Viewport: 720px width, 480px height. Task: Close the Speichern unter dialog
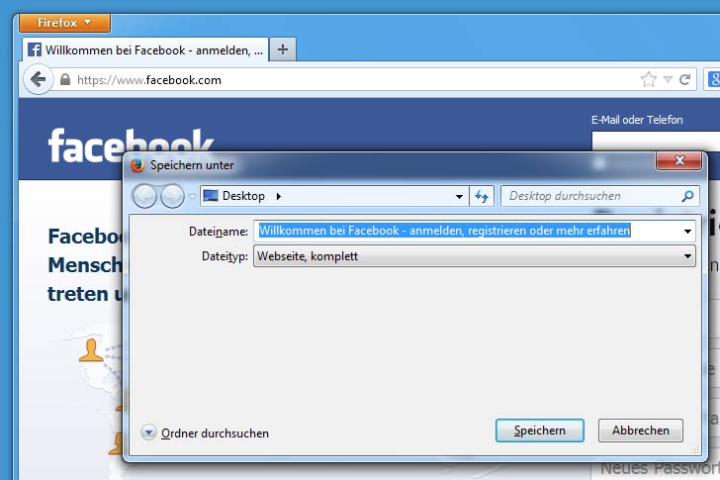coord(679,160)
